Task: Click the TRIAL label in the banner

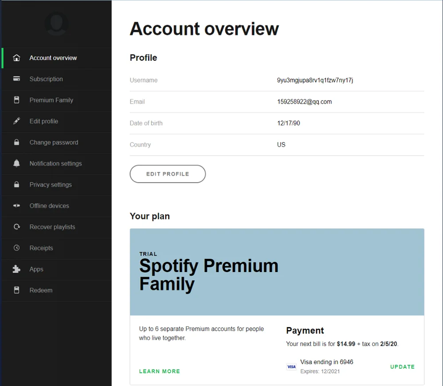Action: point(148,254)
